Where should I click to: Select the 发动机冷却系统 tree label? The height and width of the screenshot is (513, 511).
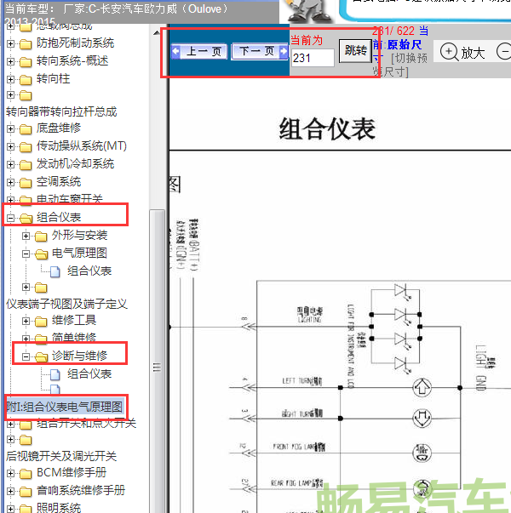click(75, 163)
